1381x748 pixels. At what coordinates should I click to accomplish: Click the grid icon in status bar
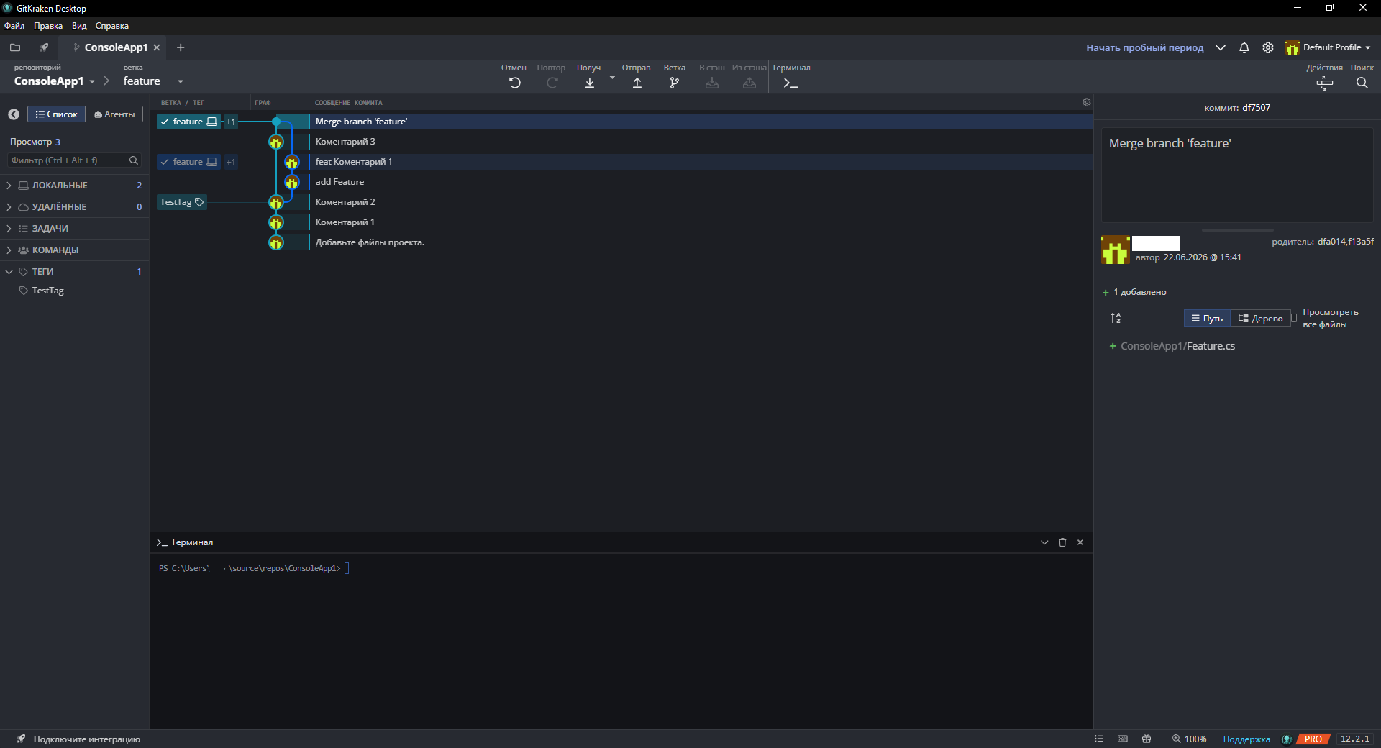[x=1147, y=739]
